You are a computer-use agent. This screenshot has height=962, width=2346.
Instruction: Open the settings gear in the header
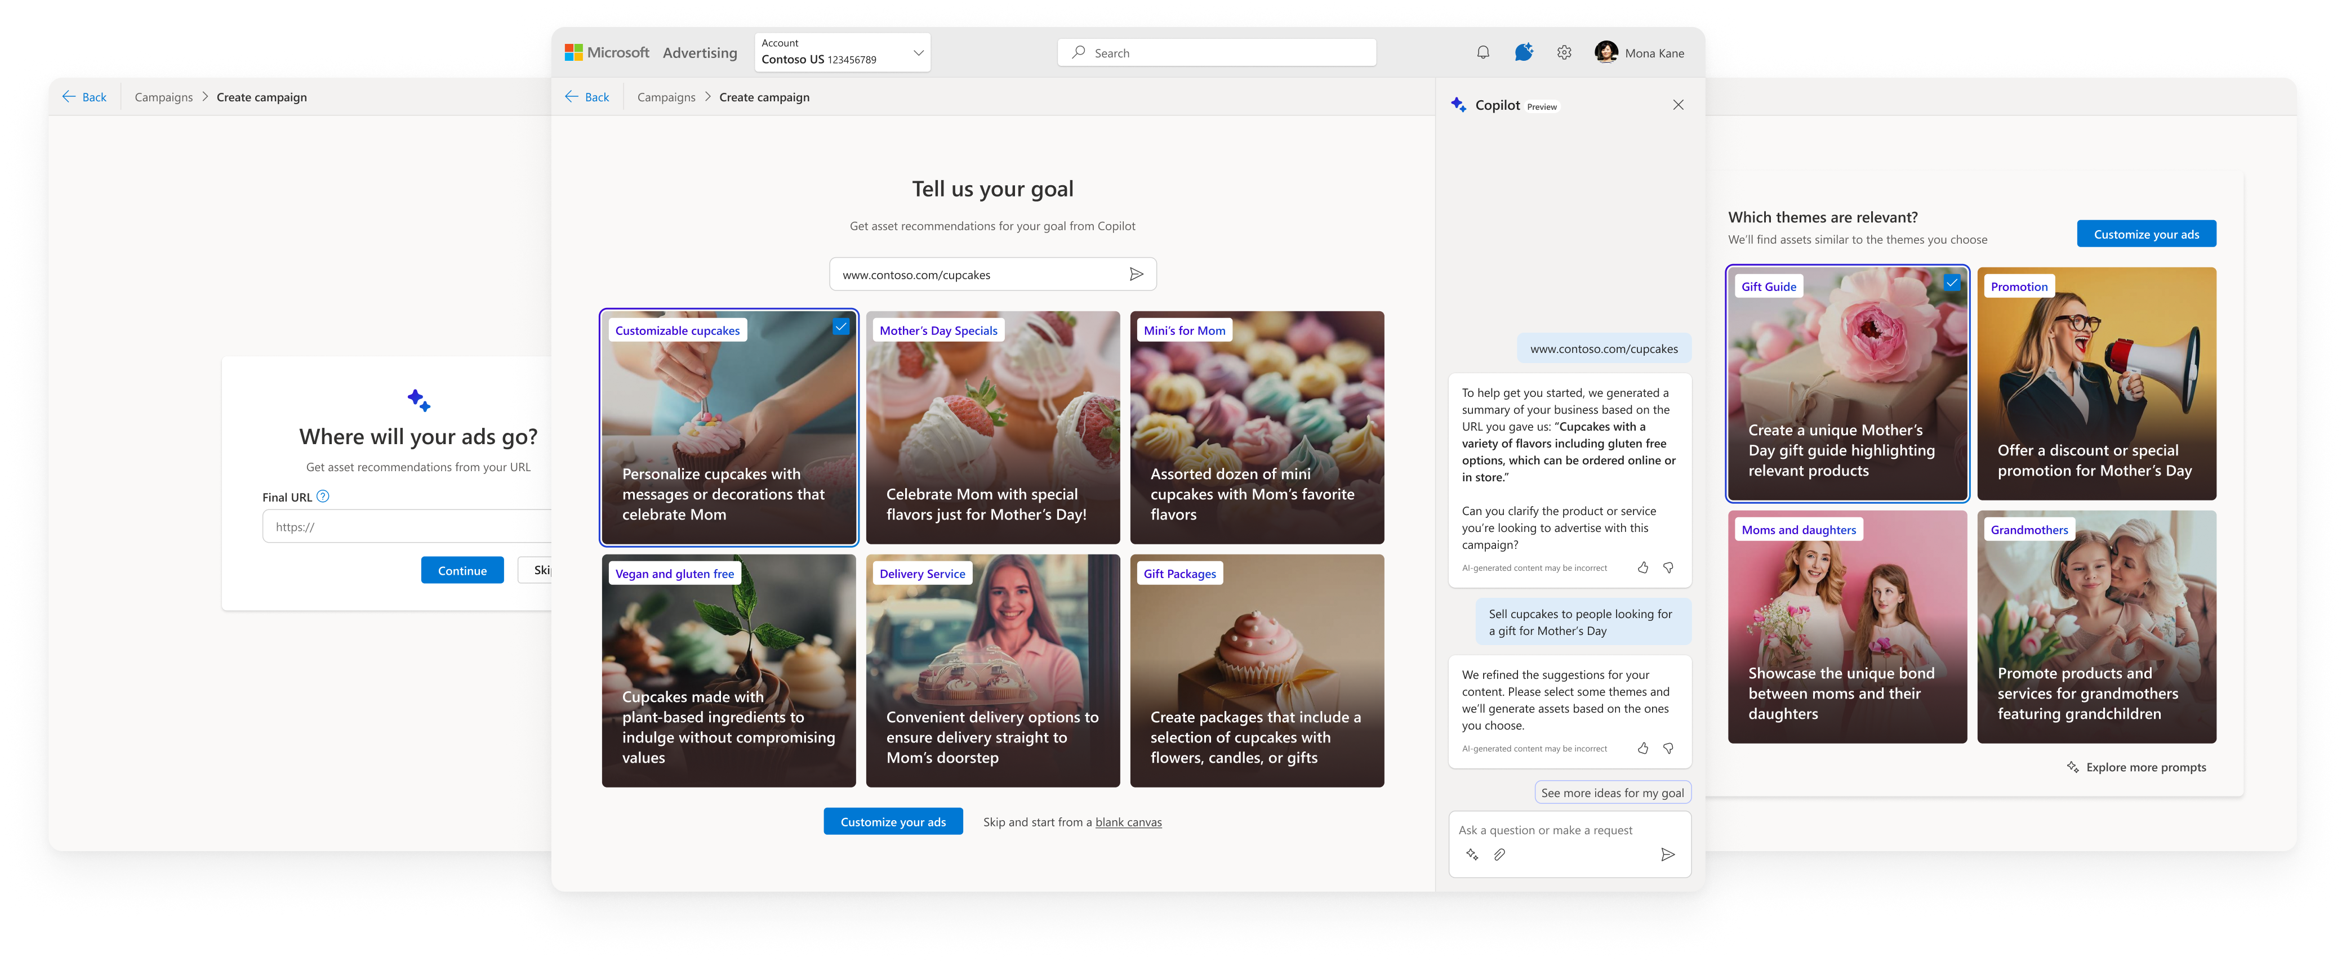pos(1564,53)
